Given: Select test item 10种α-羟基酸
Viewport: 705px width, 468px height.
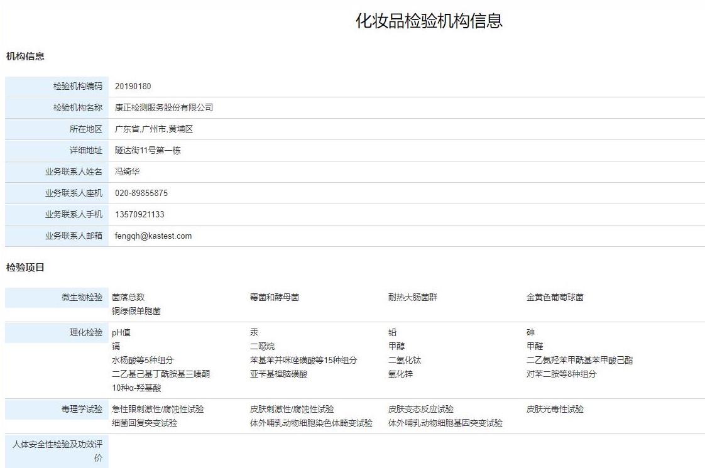Looking at the screenshot, I should click(x=137, y=388).
